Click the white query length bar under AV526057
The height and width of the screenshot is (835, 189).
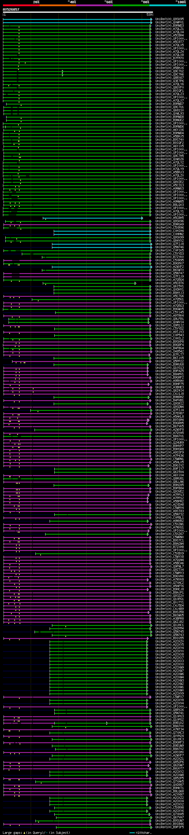point(78,12)
